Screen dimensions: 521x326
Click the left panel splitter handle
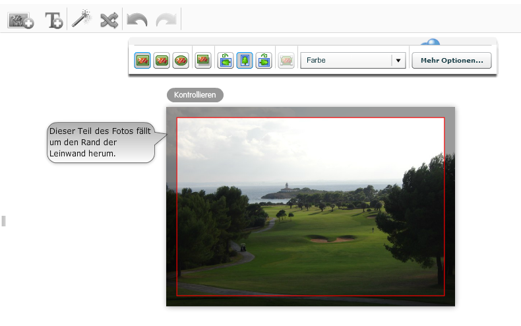[4, 221]
